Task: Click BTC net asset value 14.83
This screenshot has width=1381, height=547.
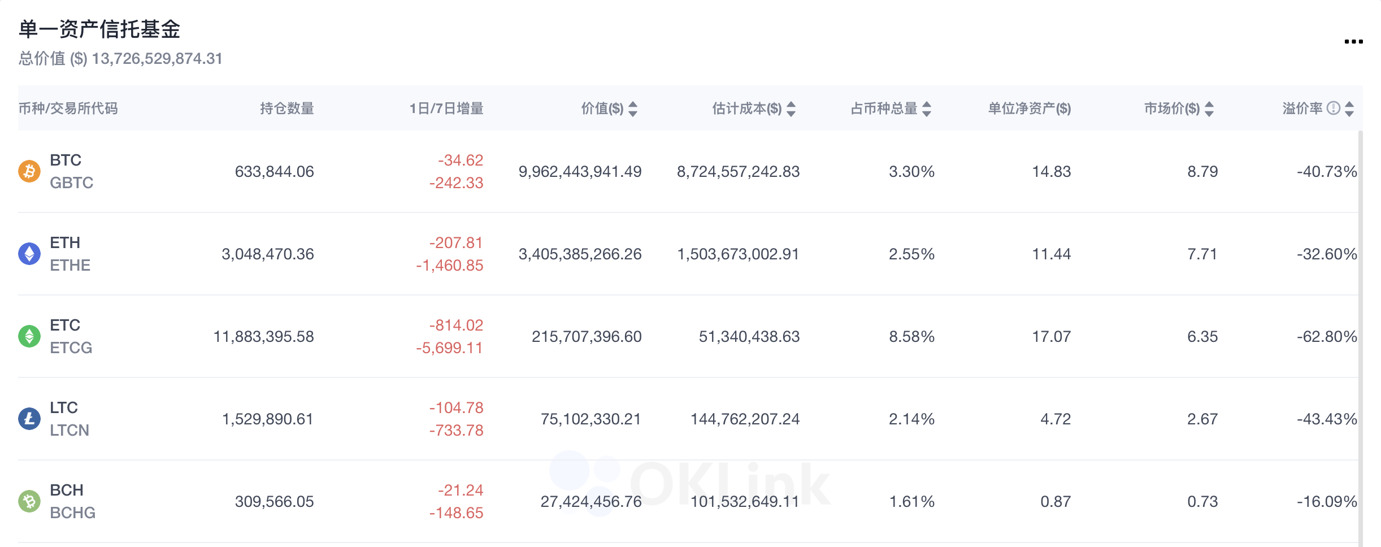Action: pyautogui.click(x=1052, y=171)
